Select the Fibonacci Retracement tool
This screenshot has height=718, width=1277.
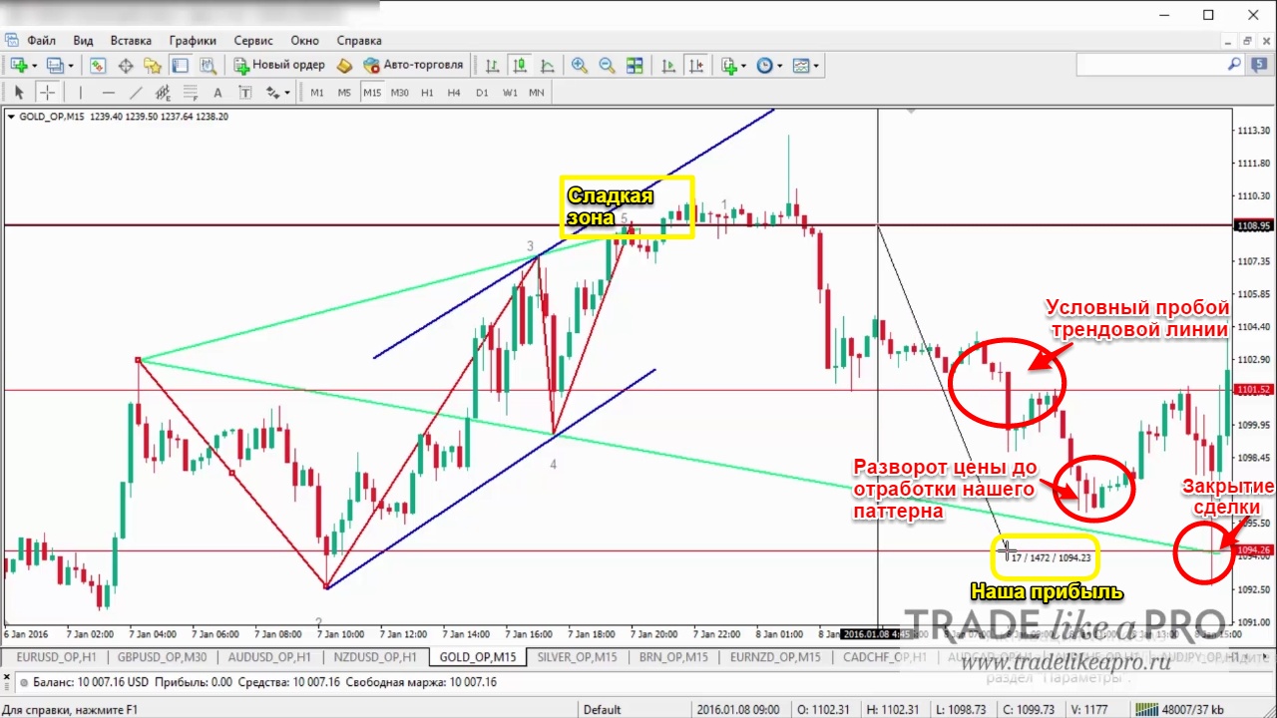click(x=190, y=92)
